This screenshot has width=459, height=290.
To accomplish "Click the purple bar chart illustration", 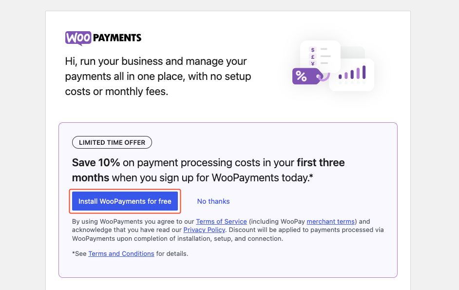I will point(352,72).
